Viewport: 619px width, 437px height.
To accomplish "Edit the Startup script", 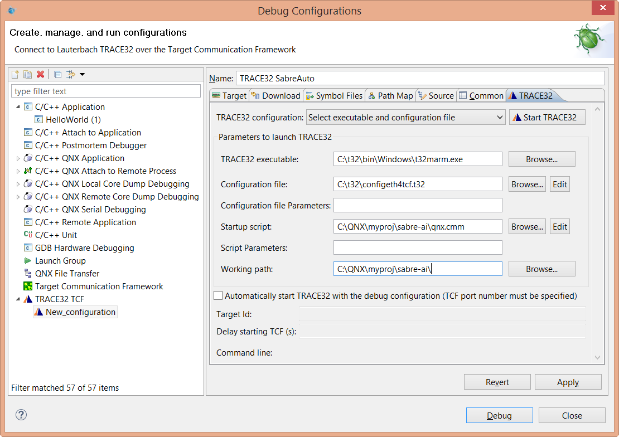I will tap(560, 227).
